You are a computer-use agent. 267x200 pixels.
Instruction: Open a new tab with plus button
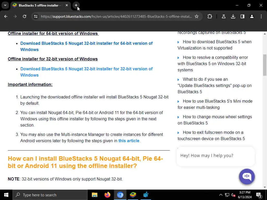(x=76, y=5)
